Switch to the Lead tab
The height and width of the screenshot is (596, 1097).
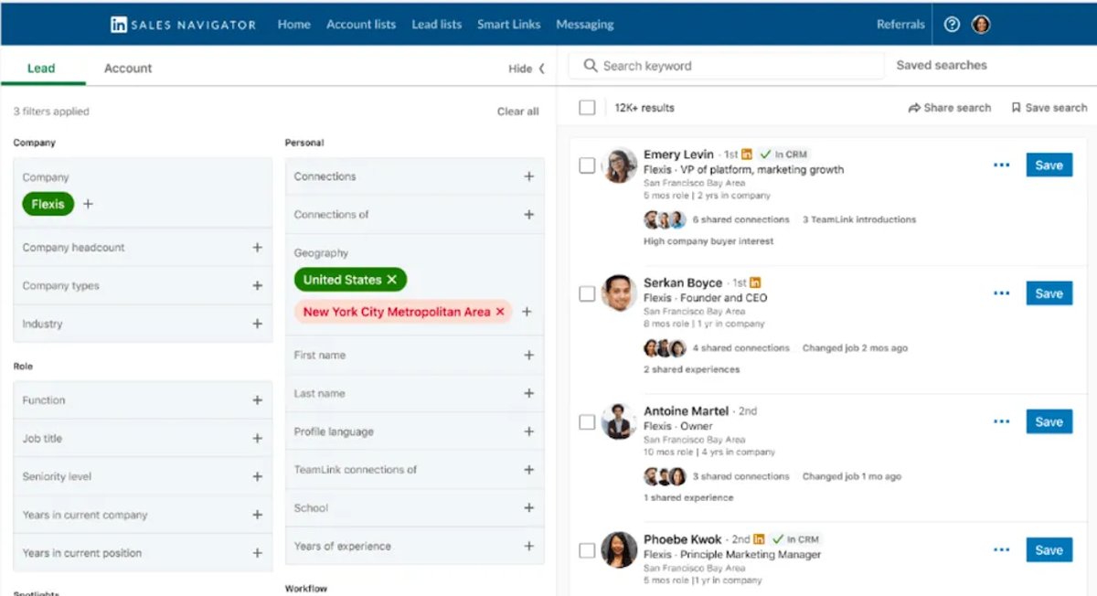pyautogui.click(x=41, y=69)
